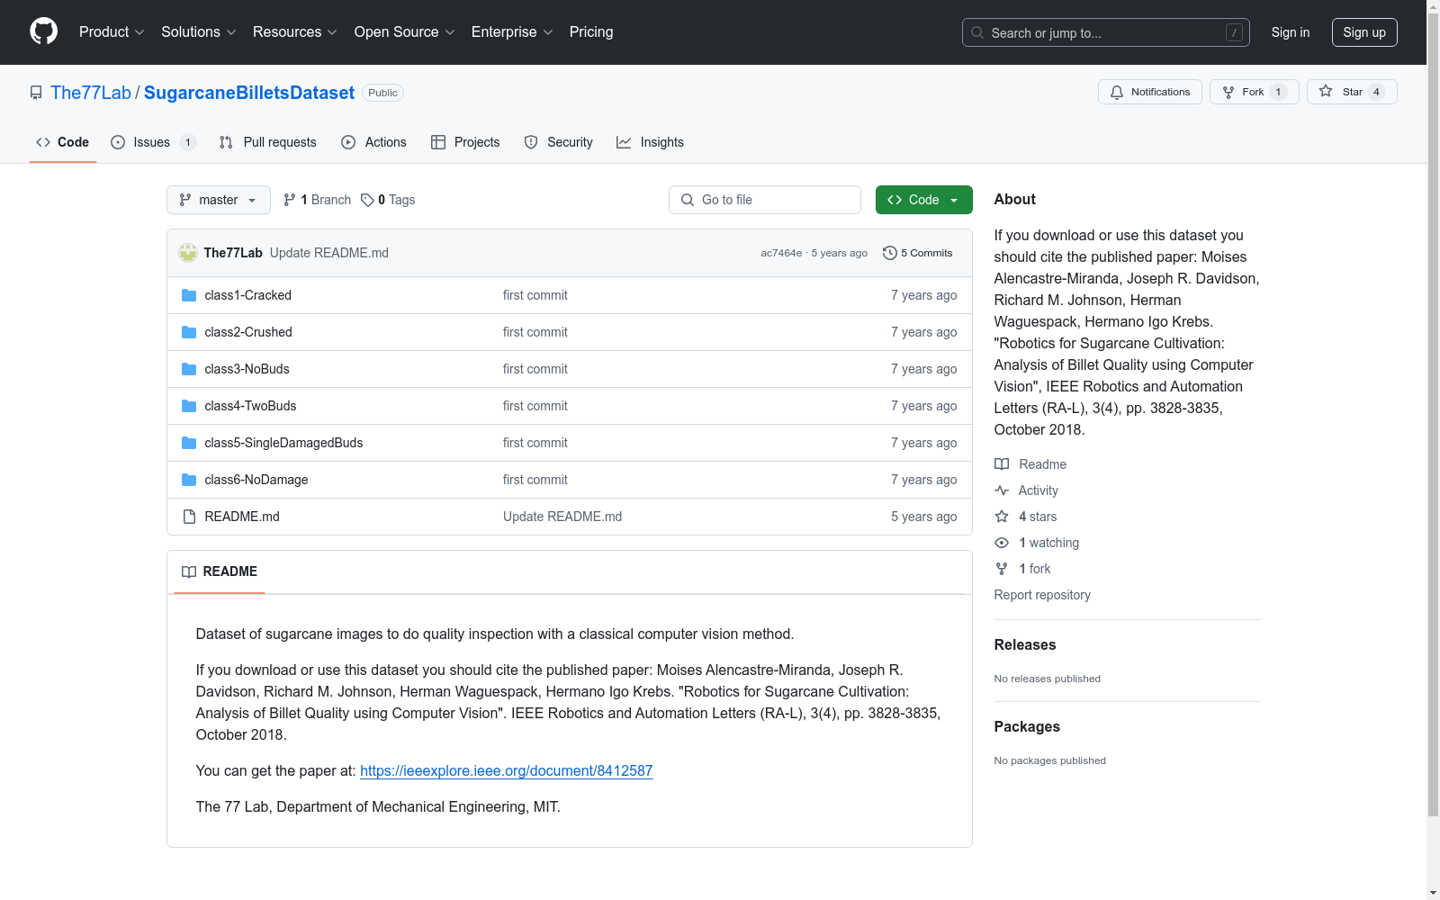The height and width of the screenshot is (900, 1440).
Task: Expand the Open Source menu
Action: click(x=404, y=32)
